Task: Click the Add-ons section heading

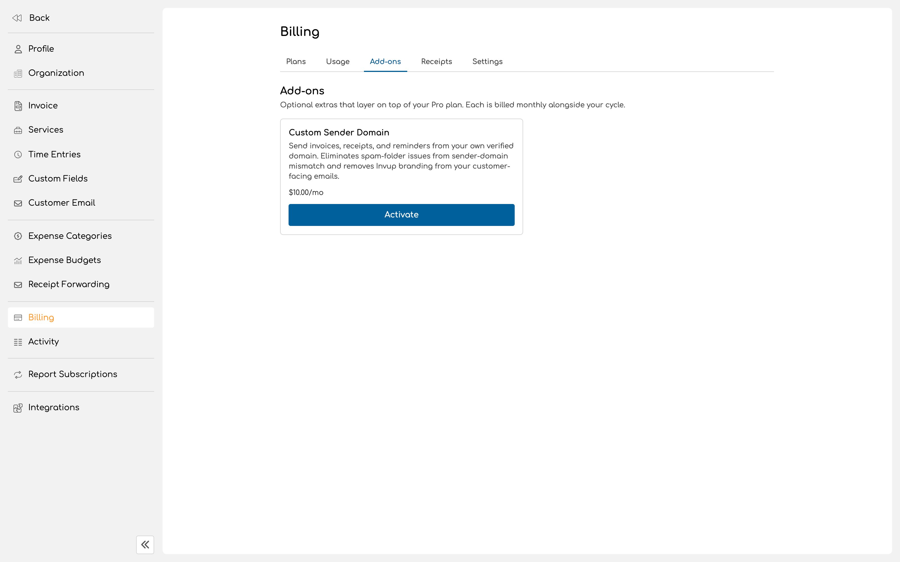Action: tap(302, 91)
